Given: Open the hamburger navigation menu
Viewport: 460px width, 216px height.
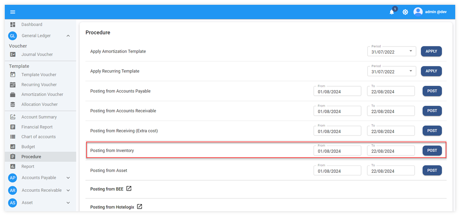Looking at the screenshot, I should (13, 12).
